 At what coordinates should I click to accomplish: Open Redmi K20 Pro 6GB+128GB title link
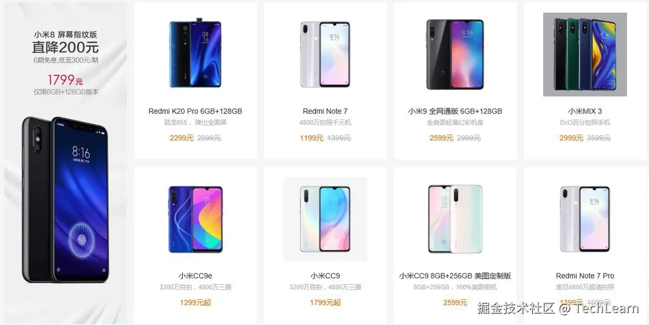[195, 111]
